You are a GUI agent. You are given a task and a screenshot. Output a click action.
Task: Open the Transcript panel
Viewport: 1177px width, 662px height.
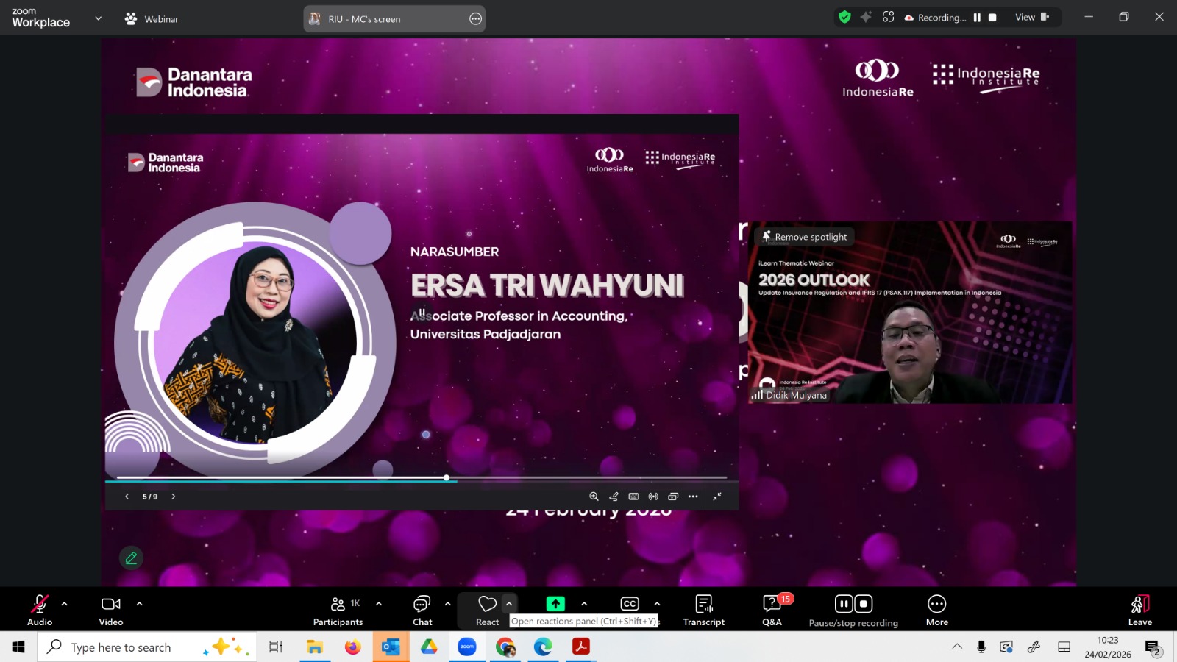click(x=703, y=605)
